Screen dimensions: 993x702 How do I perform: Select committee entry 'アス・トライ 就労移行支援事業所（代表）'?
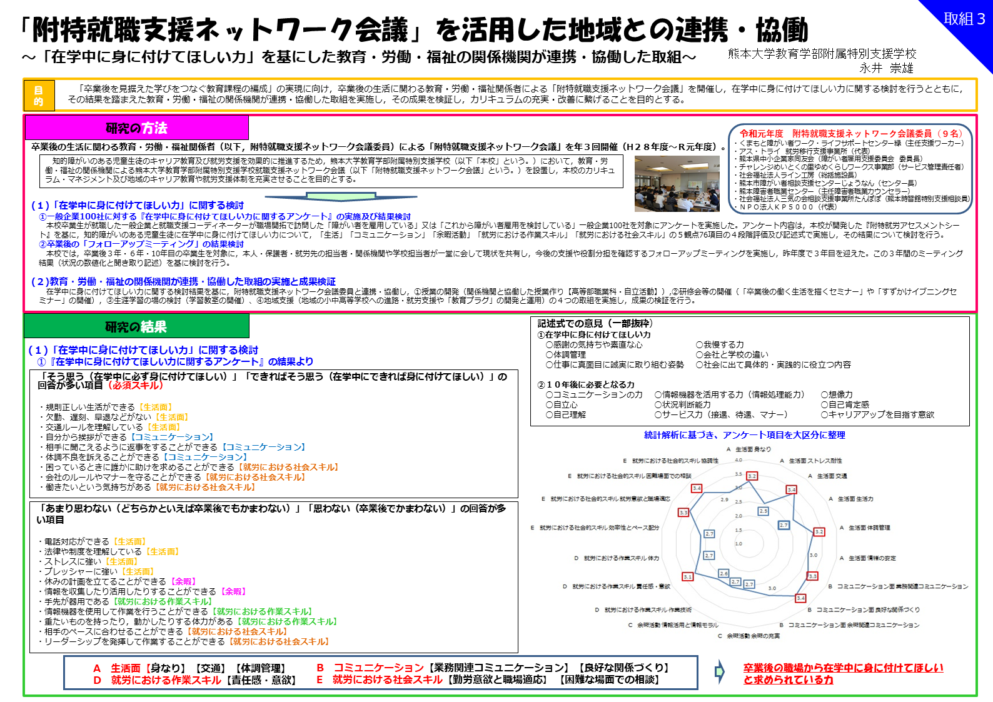(804, 151)
